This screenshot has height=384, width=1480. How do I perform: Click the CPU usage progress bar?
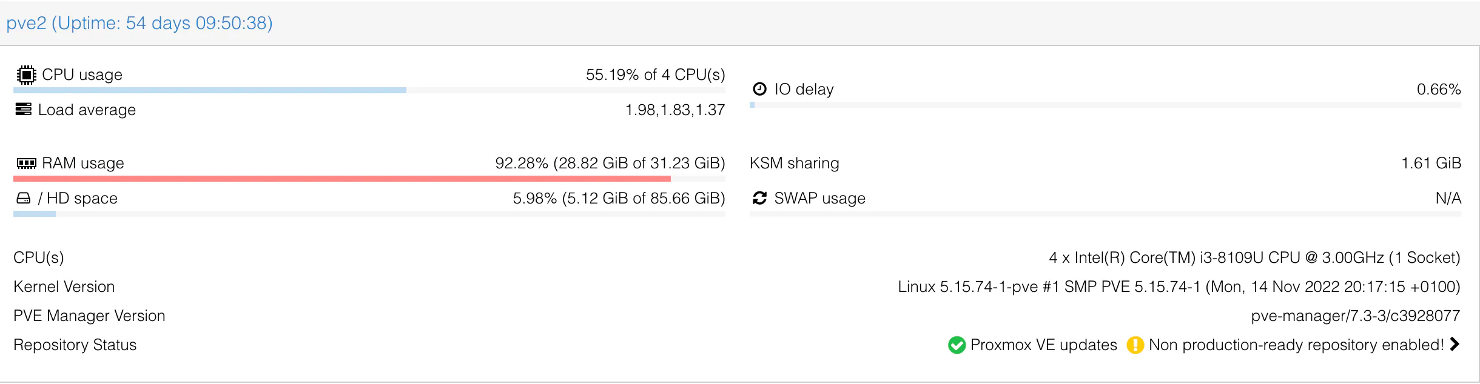click(x=369, y=90)
